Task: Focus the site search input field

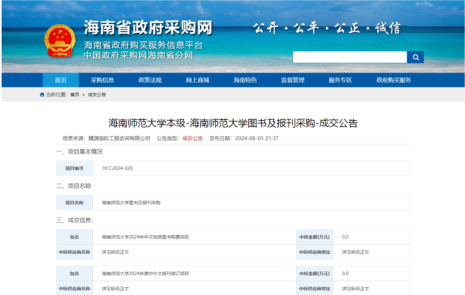Action: 350,57
